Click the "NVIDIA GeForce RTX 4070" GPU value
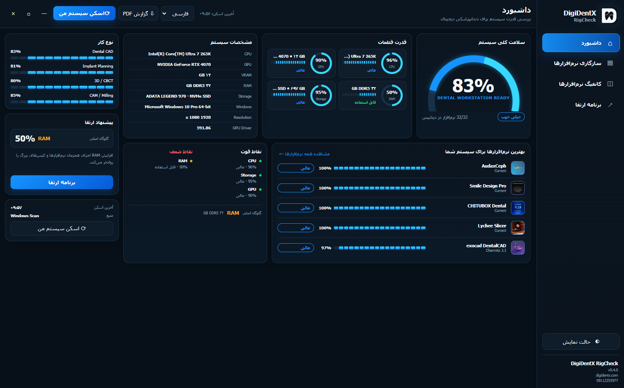624x388 pixels. pyautogui.click(x=184, y=65)
